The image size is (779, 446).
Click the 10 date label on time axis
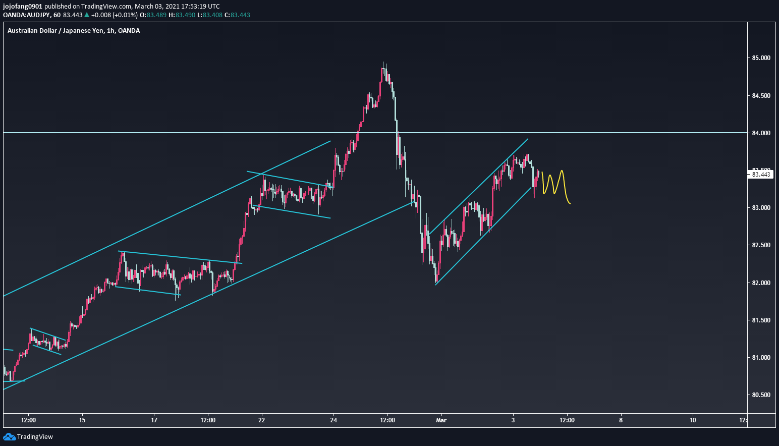(693, 420)
